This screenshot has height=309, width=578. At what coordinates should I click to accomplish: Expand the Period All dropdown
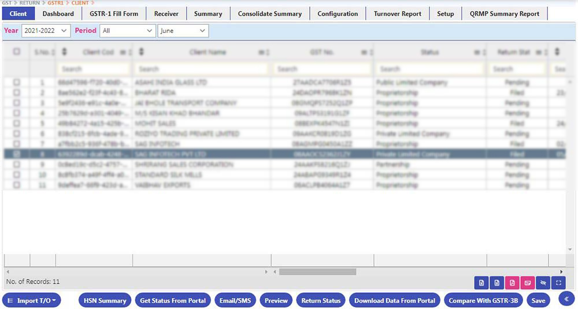point(127,31)
